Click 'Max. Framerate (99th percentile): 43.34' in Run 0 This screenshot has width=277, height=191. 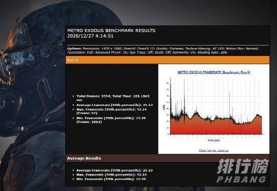click(x=111, y=111)
